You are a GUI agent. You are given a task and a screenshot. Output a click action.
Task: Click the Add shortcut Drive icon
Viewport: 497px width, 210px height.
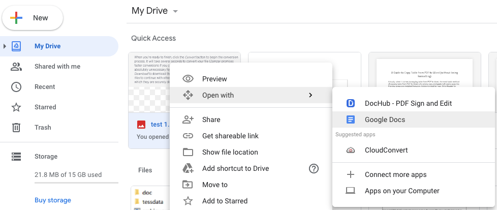pyautogui.click(x=188, y=168)
